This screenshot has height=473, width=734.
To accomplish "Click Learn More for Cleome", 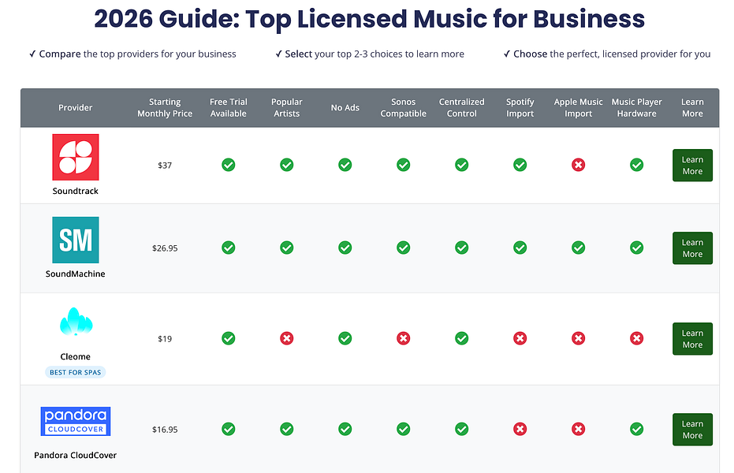I will point(692,339).
